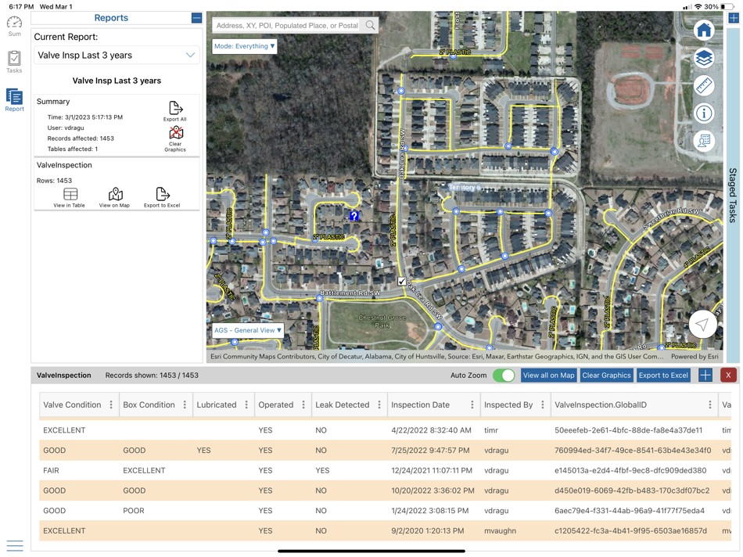Open Box Condition column menu

pyautogui.click(x=185, y=404)
